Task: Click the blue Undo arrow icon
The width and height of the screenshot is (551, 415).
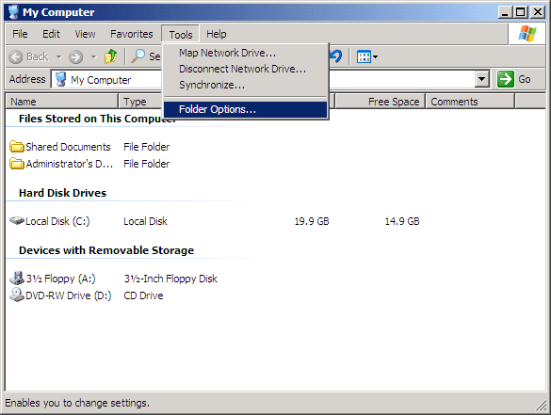Action: point(336,56)
